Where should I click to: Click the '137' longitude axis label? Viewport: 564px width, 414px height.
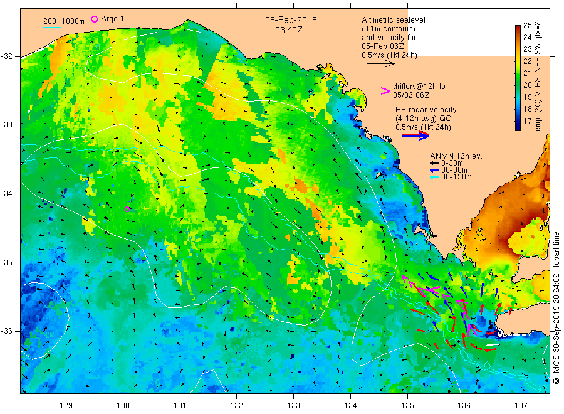pos(521,406)
